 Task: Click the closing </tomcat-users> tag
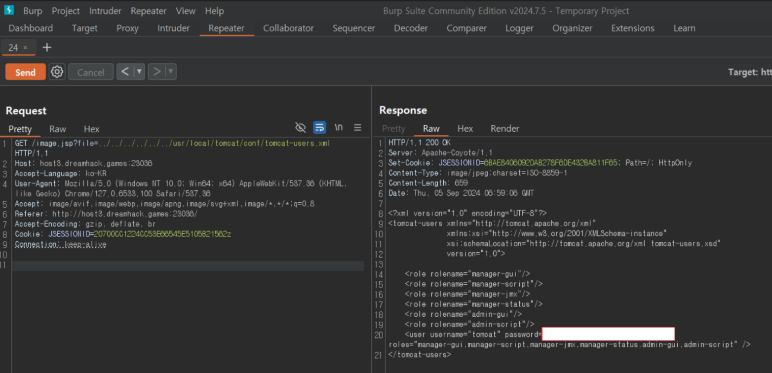point(420,354)
